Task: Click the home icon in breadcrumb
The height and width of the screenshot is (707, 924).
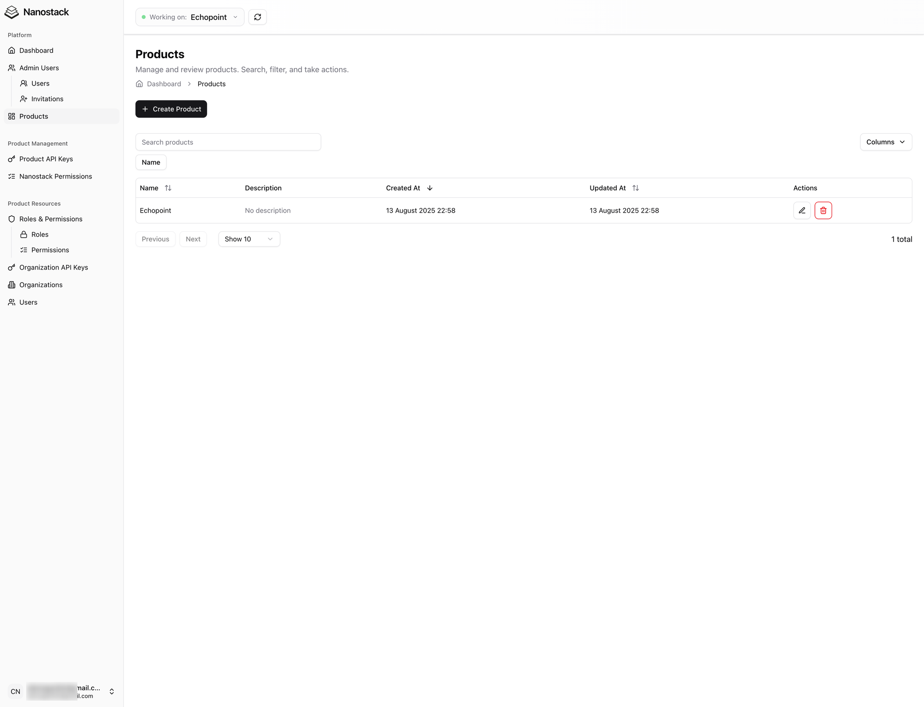Action: (x=140, y=84)
